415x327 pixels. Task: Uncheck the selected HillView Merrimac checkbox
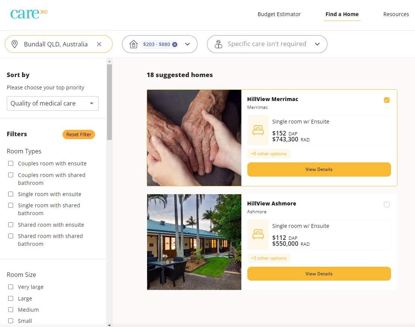[387, 100]
